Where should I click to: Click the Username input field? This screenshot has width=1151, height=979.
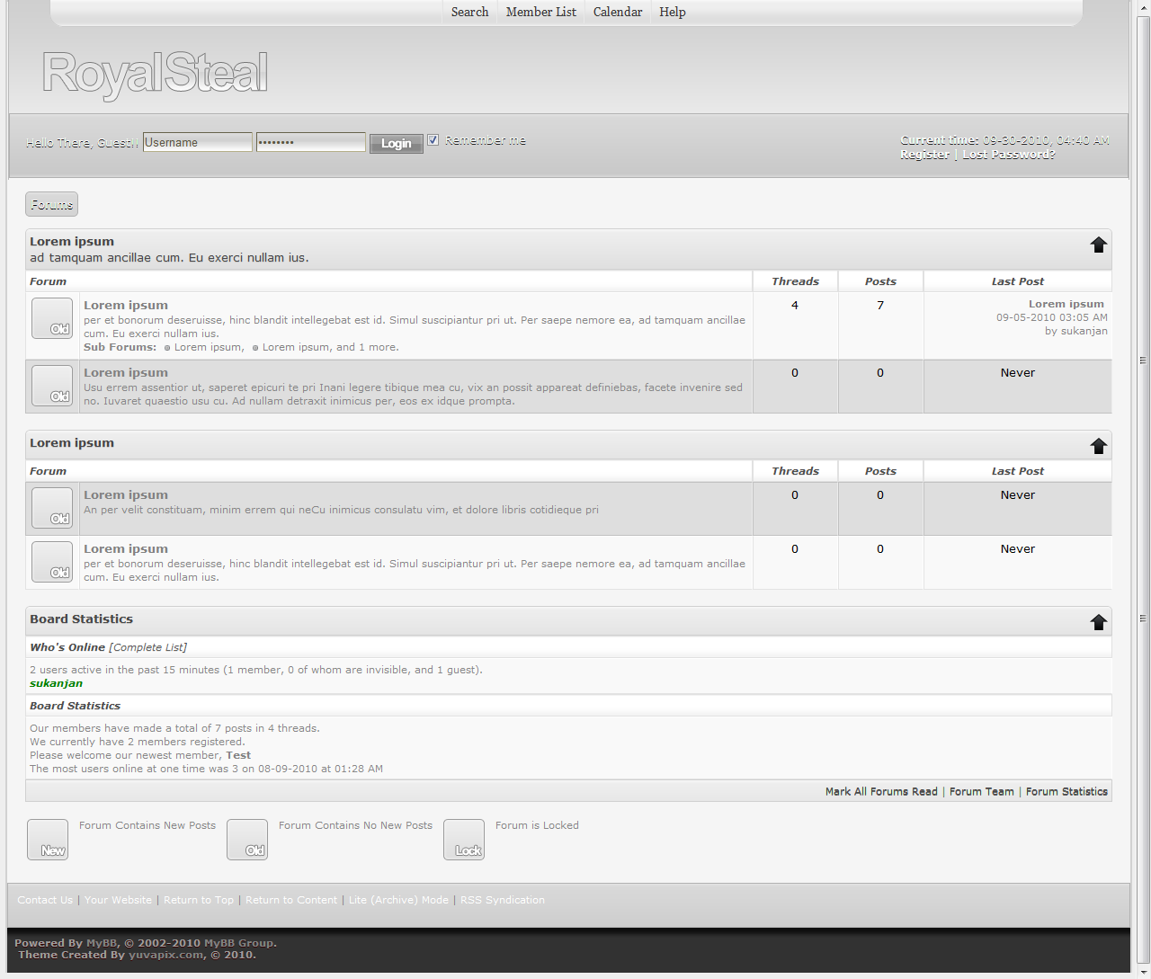pos(197,142)
